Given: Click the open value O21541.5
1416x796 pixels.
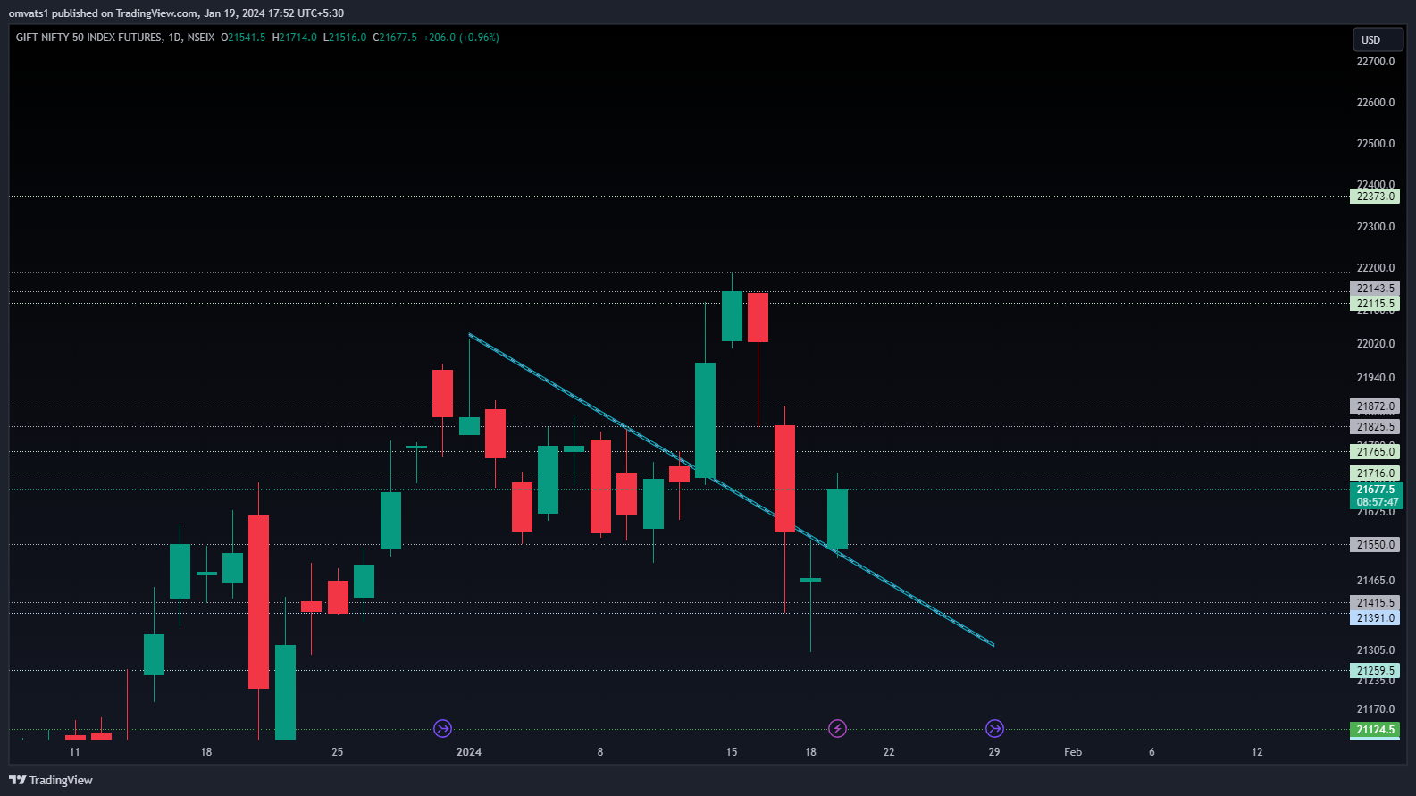Looking at the screenshot, I should pyautogui.click(x=243, y=38).
